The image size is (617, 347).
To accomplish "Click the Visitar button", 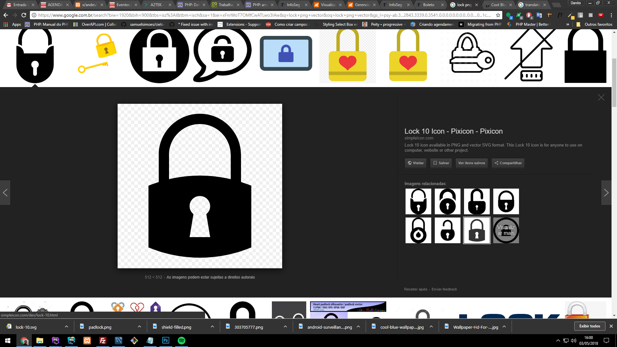I will [x=416, y=163].
